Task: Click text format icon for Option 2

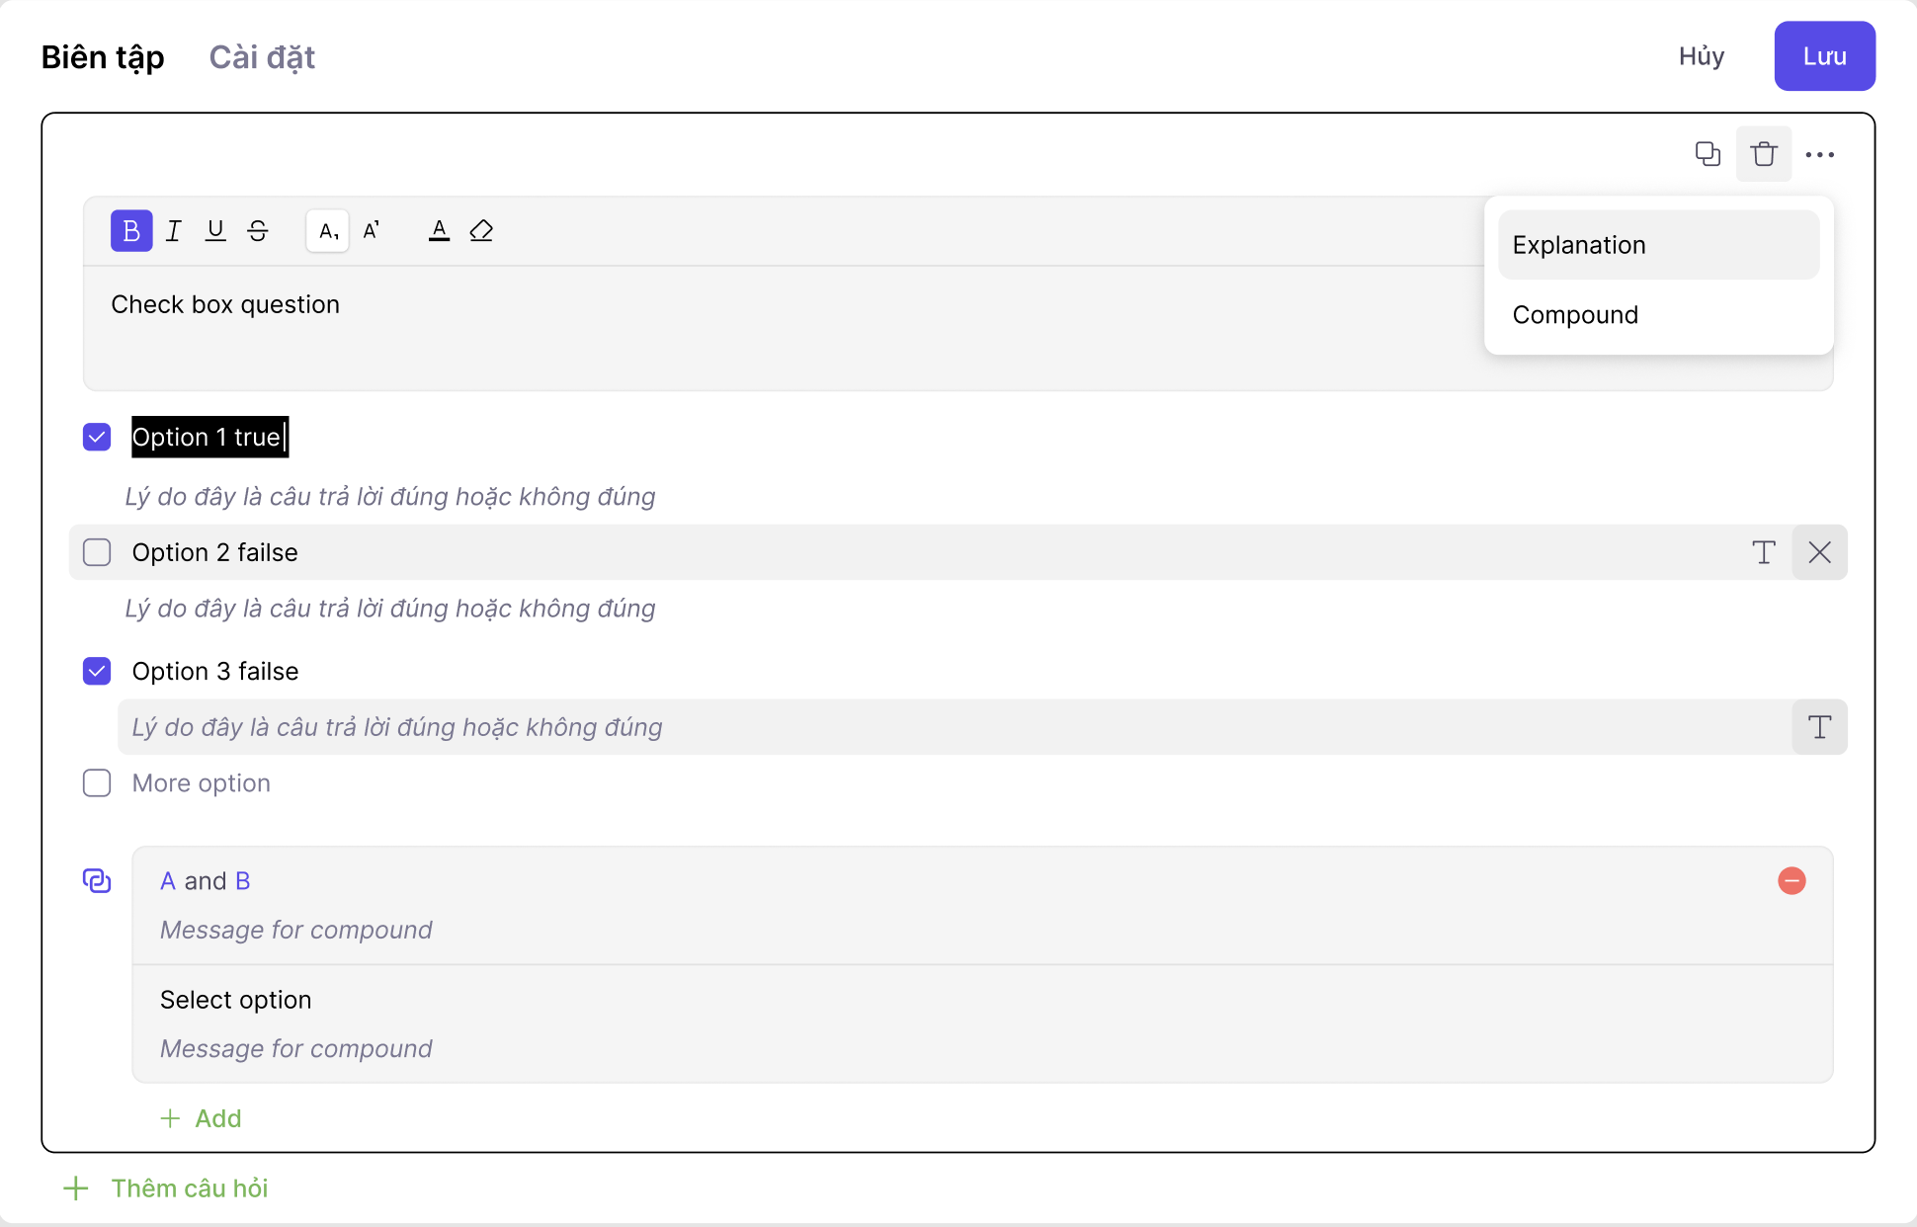Action: click(x=1764, y=552)
